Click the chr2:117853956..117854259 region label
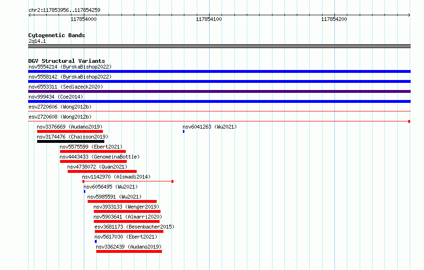 [x=64, y=10]
